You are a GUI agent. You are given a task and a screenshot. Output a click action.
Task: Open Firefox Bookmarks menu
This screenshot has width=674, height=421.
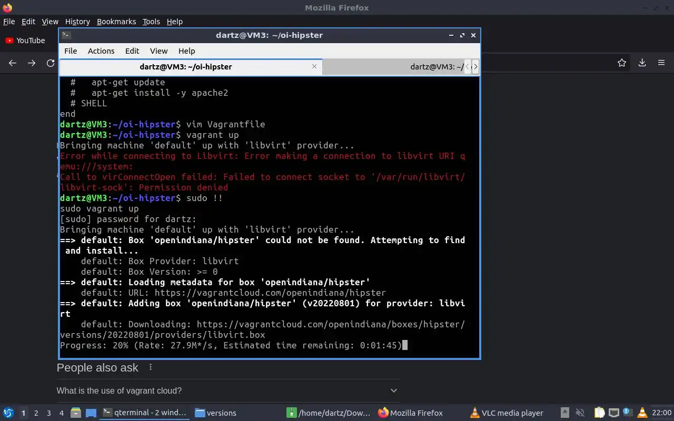[x=116, y=22]
